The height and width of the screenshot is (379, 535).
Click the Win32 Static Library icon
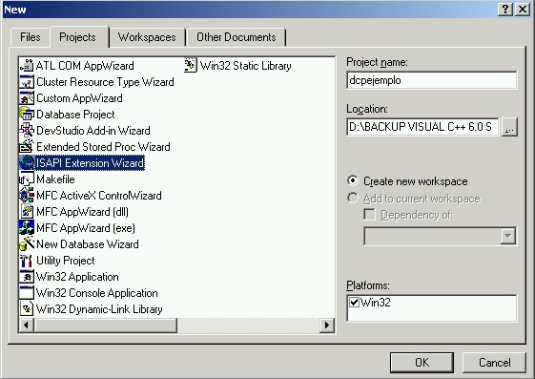[191, 65]
